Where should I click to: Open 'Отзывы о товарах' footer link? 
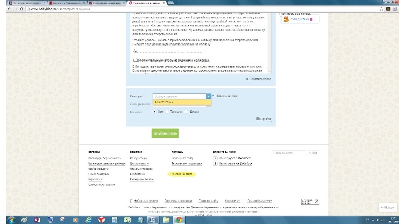(x=141, y=169)
